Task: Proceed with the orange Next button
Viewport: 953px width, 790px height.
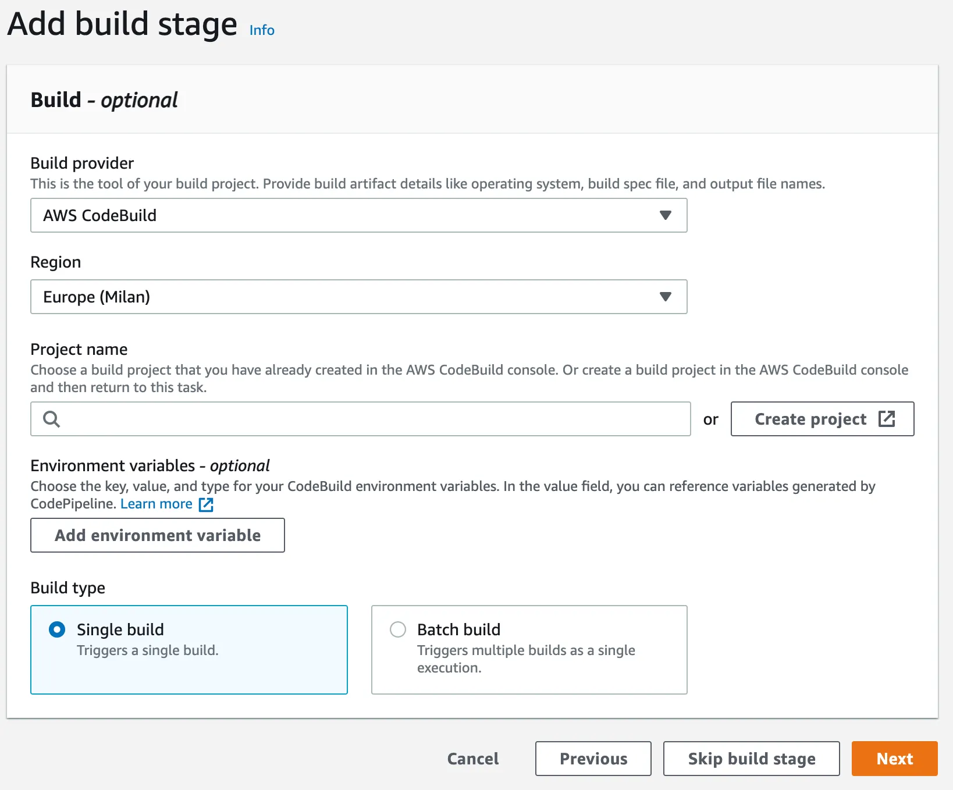Action: coord(895,759)
